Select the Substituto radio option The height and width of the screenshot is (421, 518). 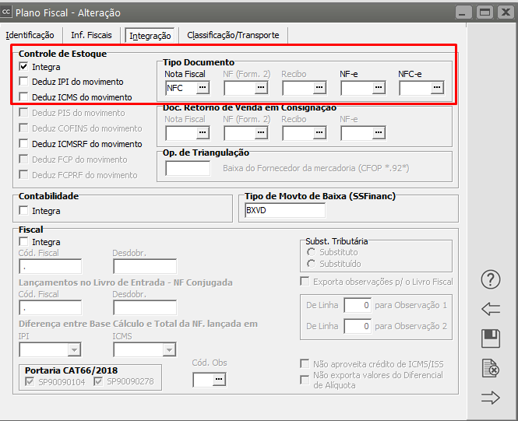312,252
